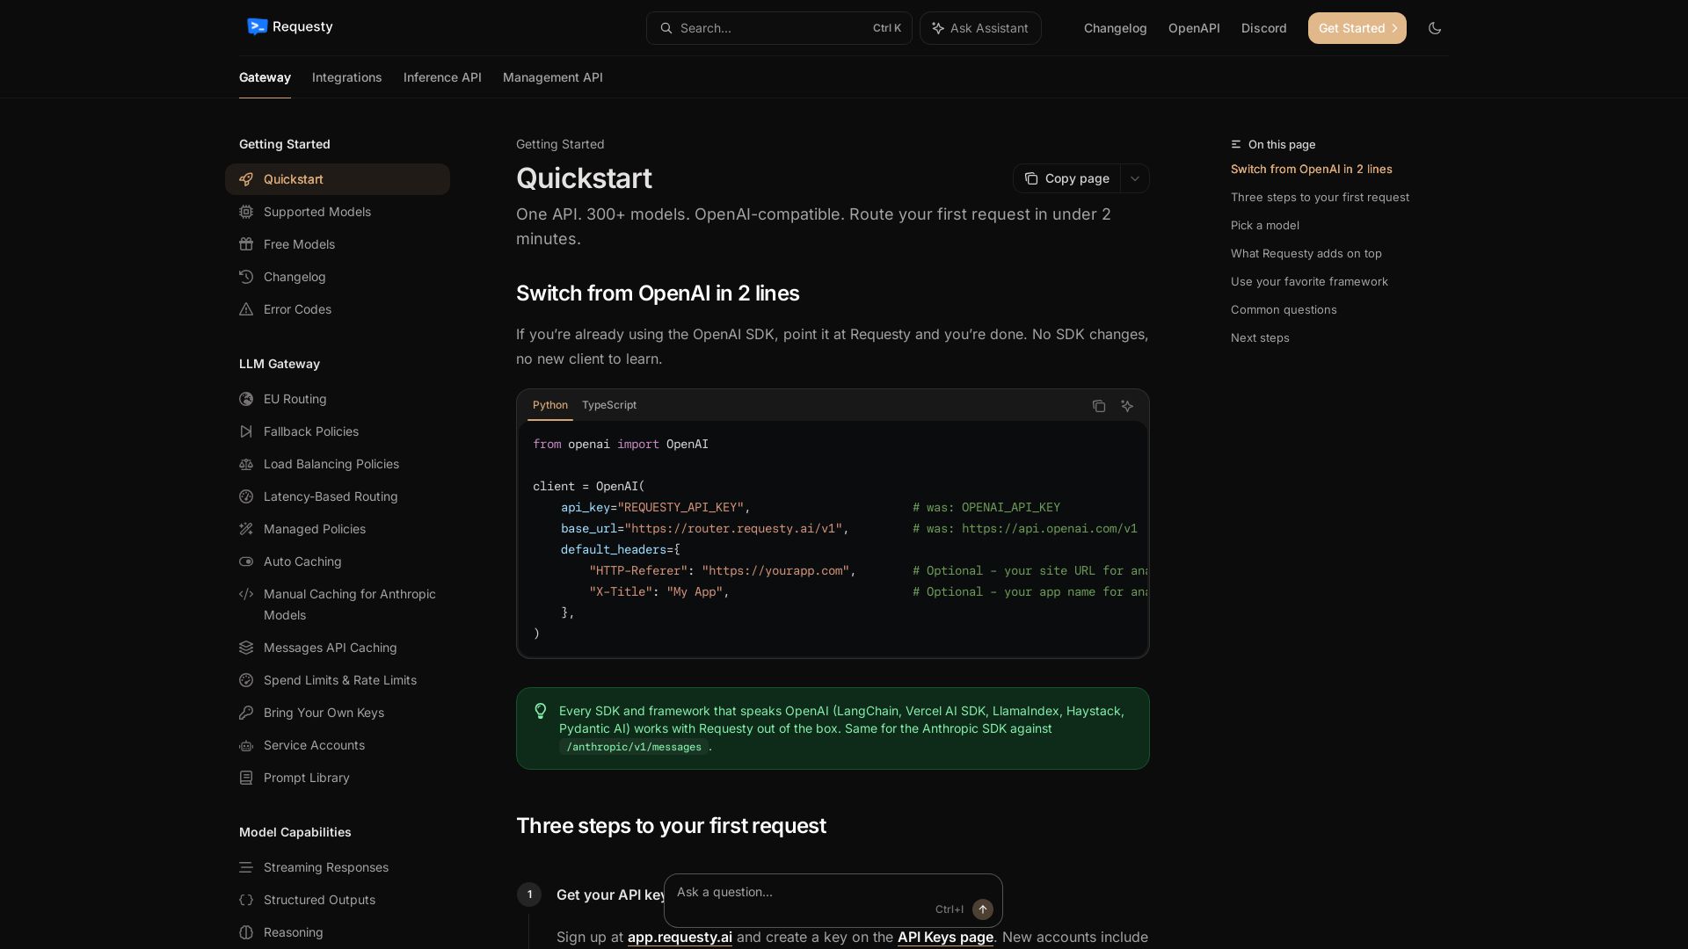Viewport: 1688px width, 949px height.
Task: Click the Error Codes warning triangle icon
Action: pyautogui.click(x=246, y=309)
